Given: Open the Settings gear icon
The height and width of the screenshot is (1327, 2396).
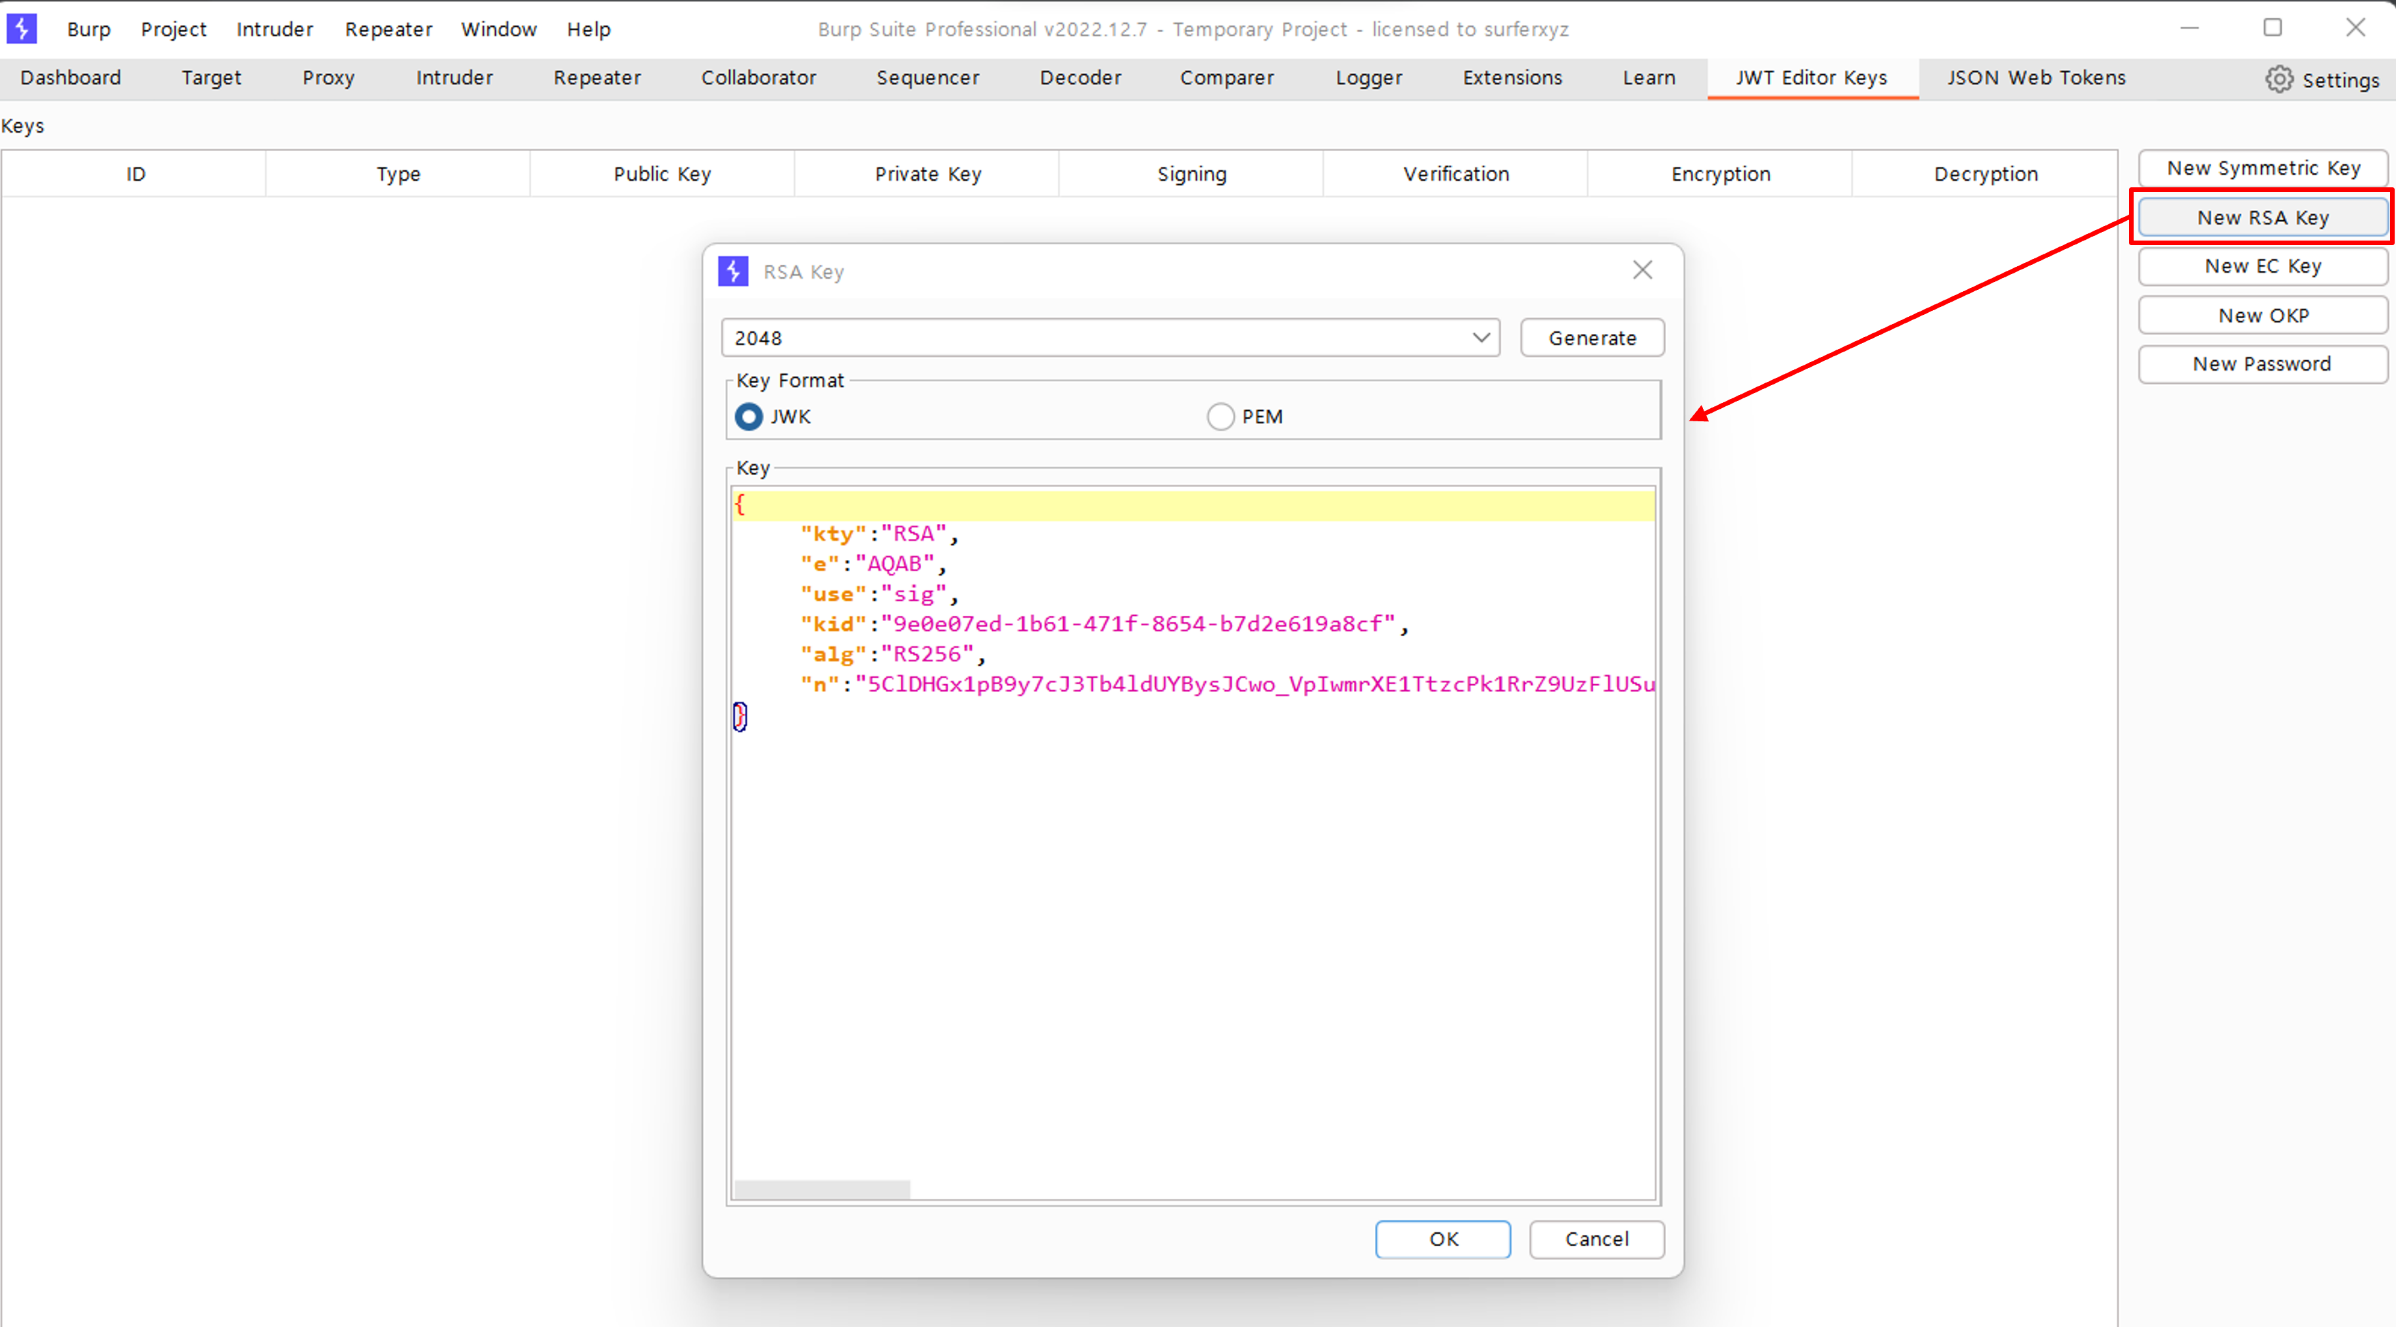Looking at the screenshot, I should pos(2278,79).
